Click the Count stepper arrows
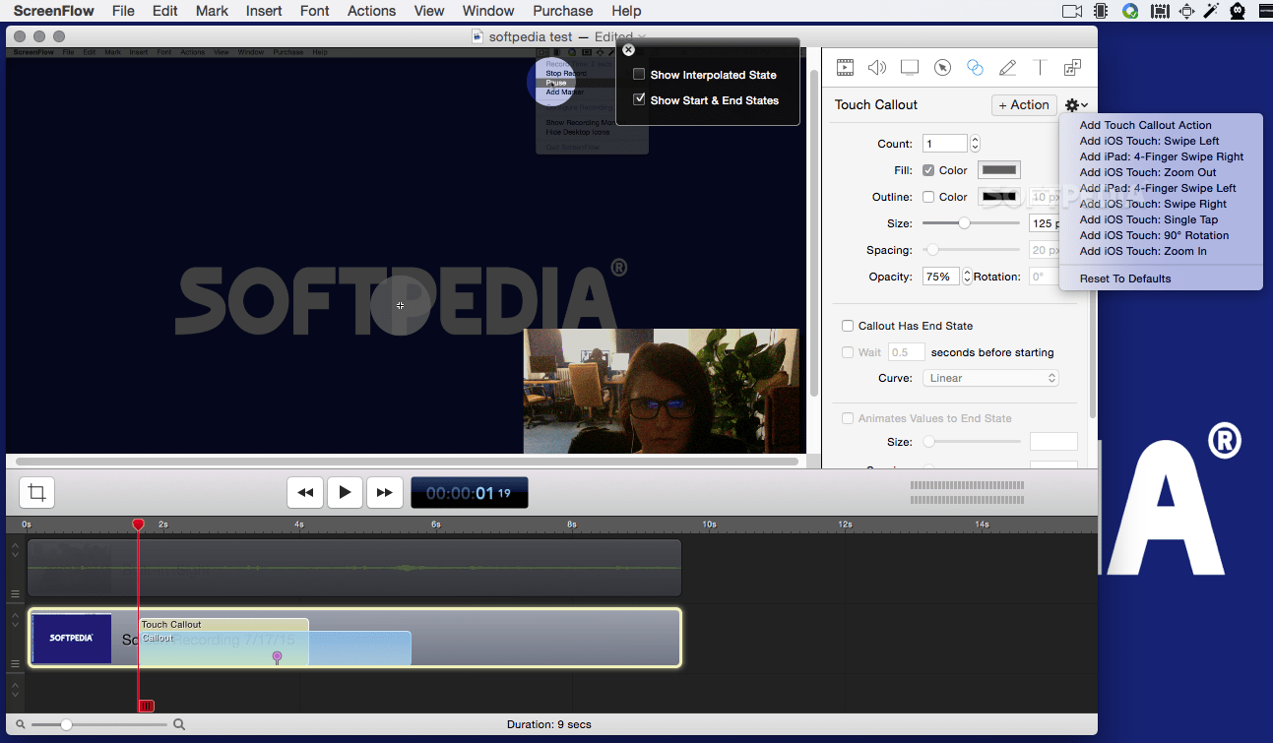The height and width of the screenshot is (743, 1273). click(x=975, y=144)
